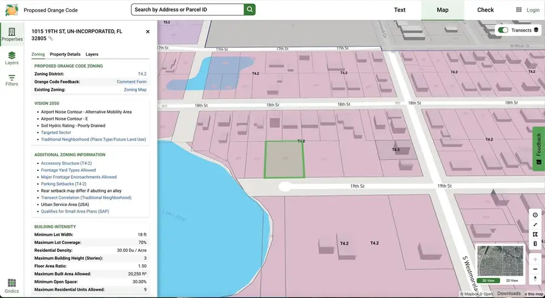Close the property details panel

tap(148, 31)
